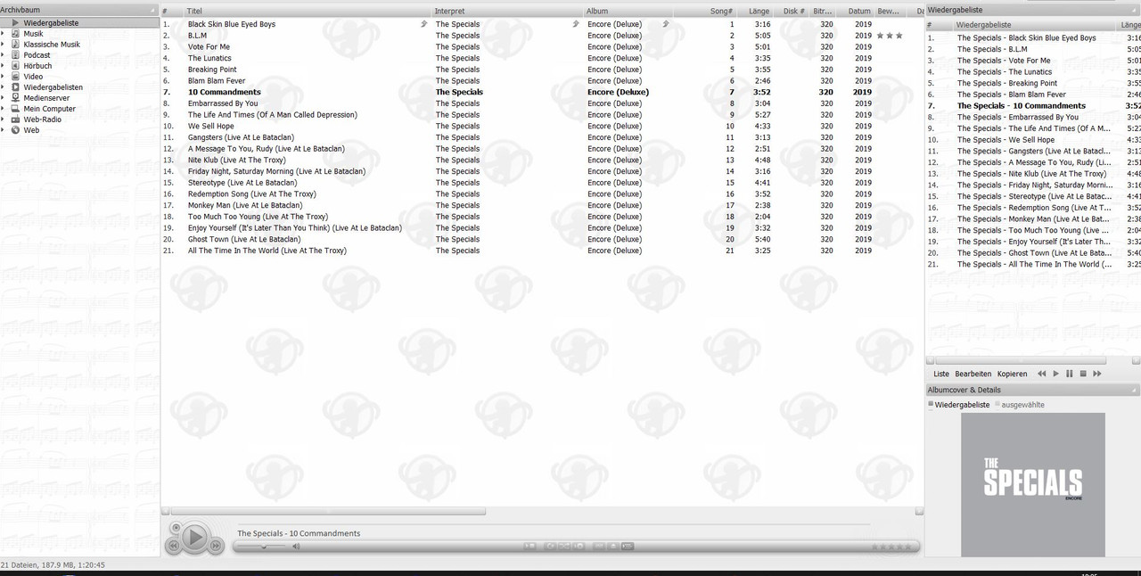The height and width of the screenshot is (576, 1141).
Task: Select track Embarrassed By You
Action: 223,103
